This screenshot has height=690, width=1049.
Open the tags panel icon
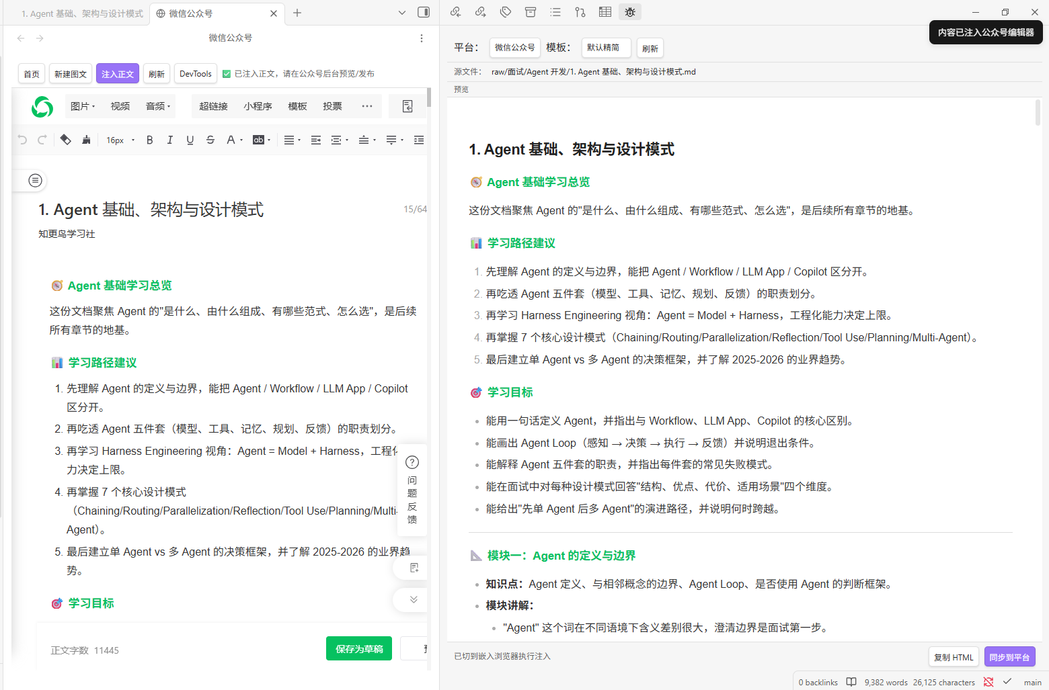(506, 12)
